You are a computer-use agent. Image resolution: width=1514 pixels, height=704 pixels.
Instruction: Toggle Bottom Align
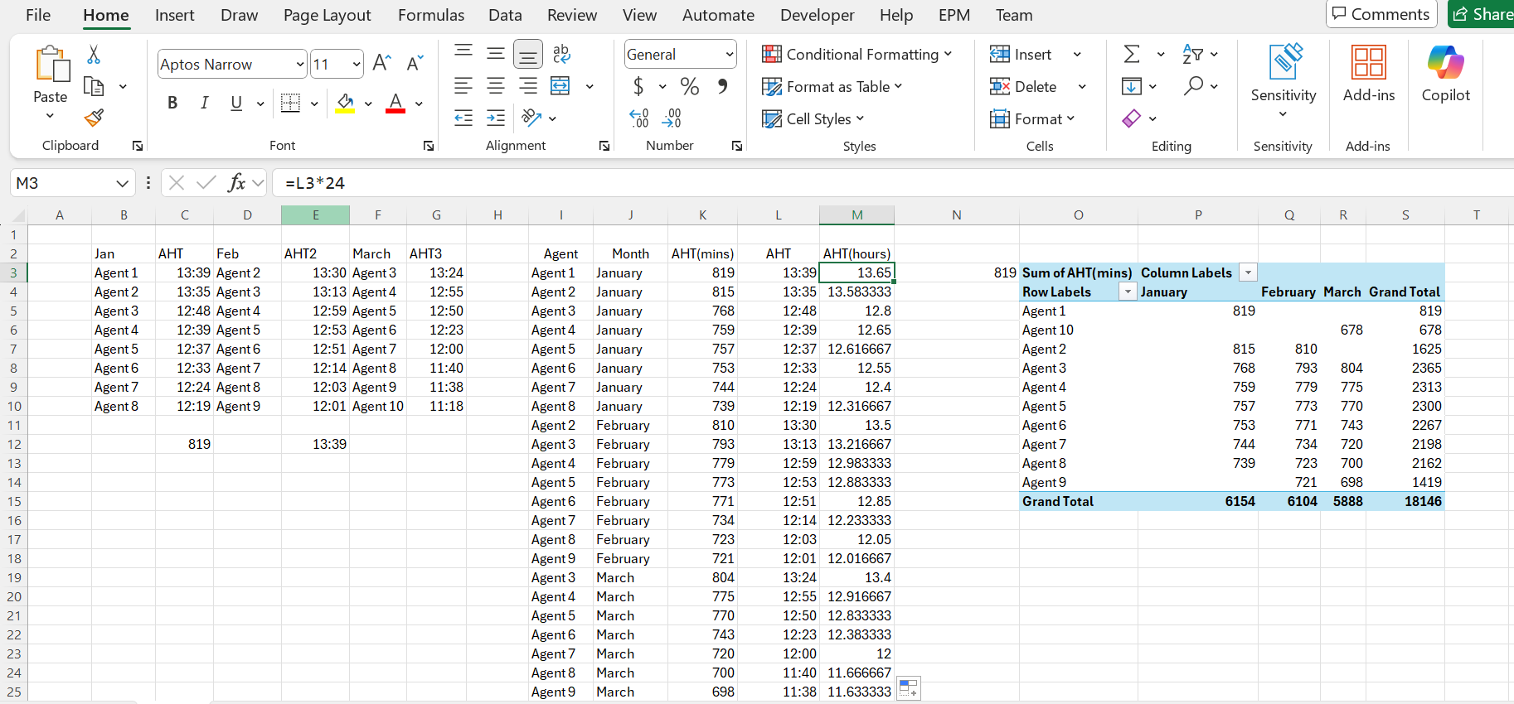pos(528,55)
